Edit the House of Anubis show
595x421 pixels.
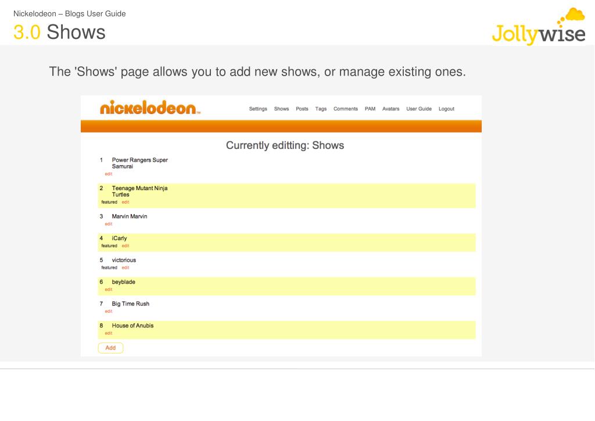pyautogui.click(x=109, y=333)
